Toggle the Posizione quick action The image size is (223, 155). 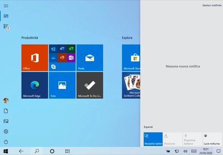pyautogui.click(x=173, y=139)
